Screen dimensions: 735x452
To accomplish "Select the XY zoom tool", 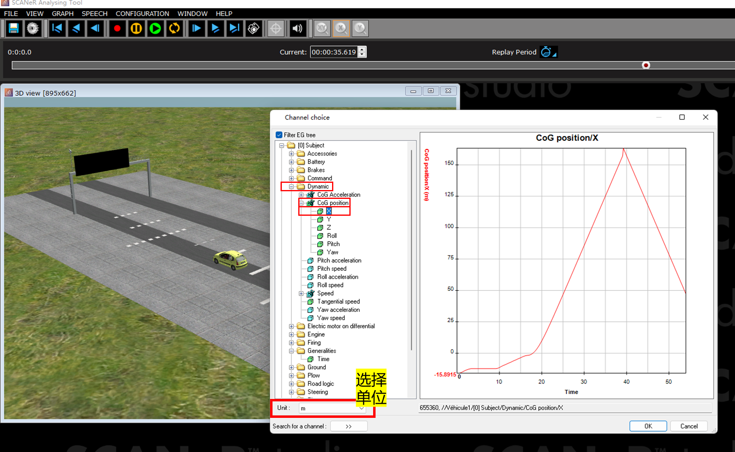I will 322,29.
